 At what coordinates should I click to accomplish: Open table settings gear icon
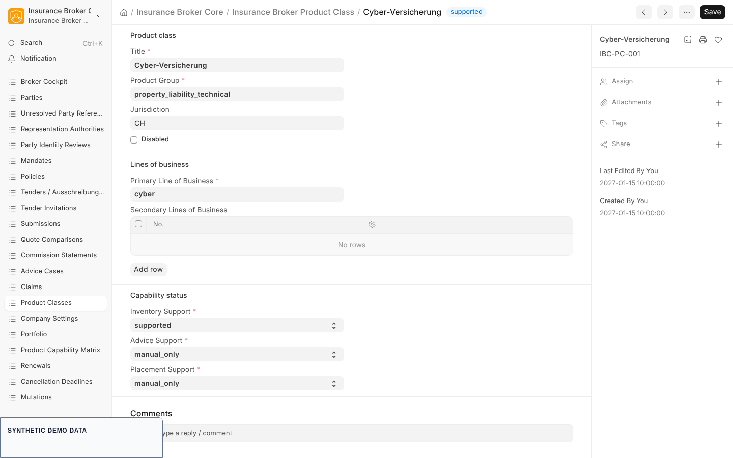372,224
